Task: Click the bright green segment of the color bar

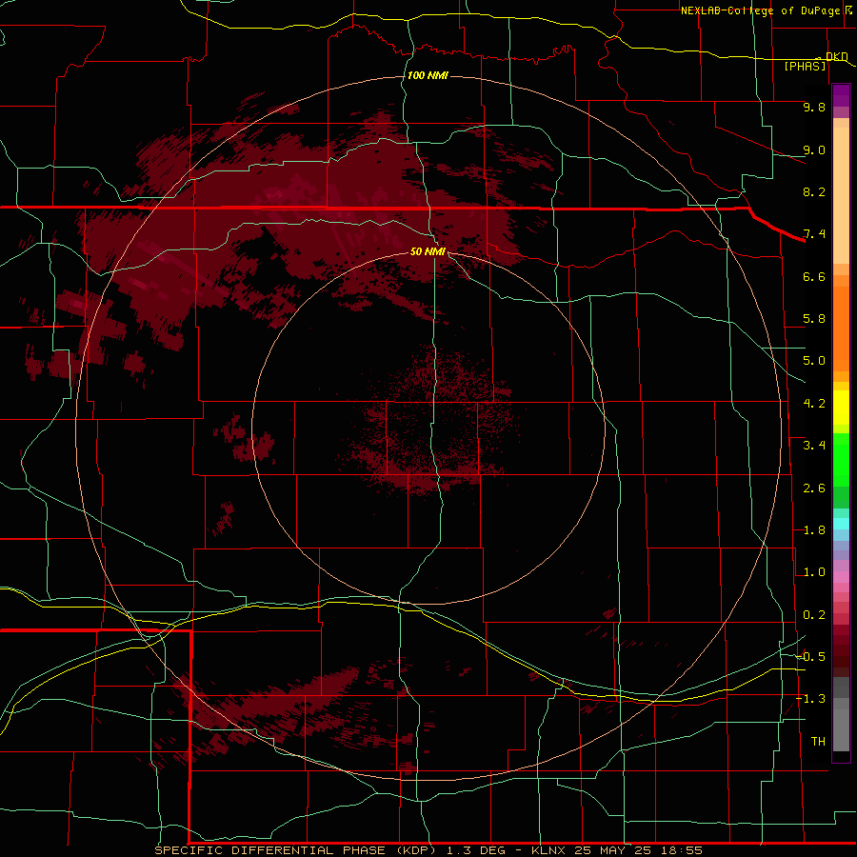Action: (x=841, y=460)
